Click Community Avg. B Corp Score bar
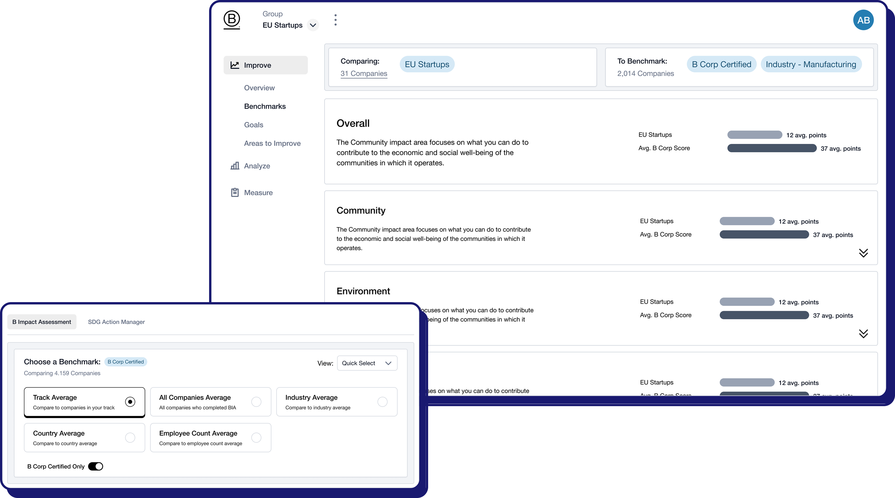The width and height of the screenshot is (895, 498). coord(764,234)
